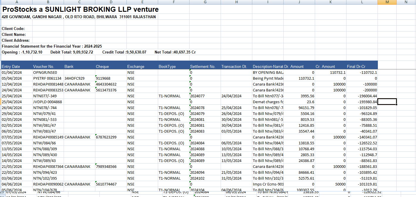
Task: Select voucher cell PYETRF 0061134
Action: [48, 78]
